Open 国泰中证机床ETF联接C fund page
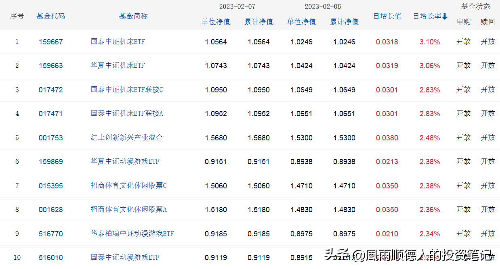 (x=127, y=90)
